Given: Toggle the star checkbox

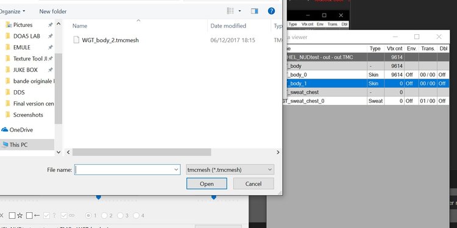Looking at the screenshot, I should pos(12,216).
